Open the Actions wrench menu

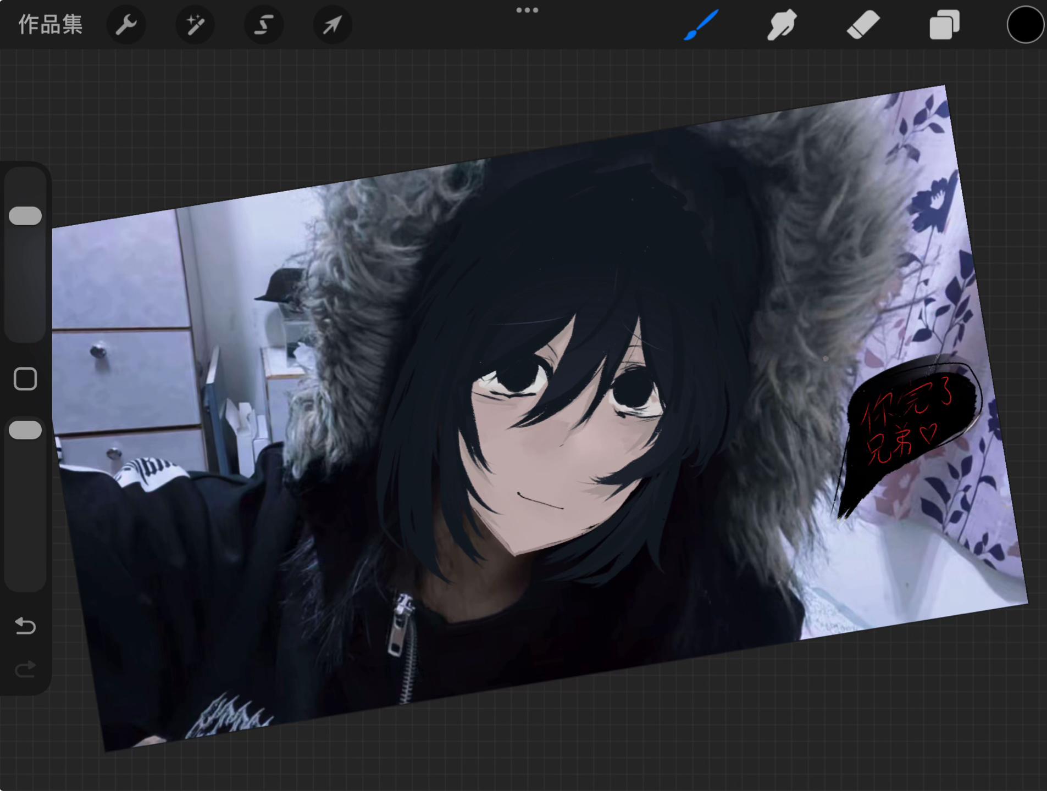[x=126, y=25]
